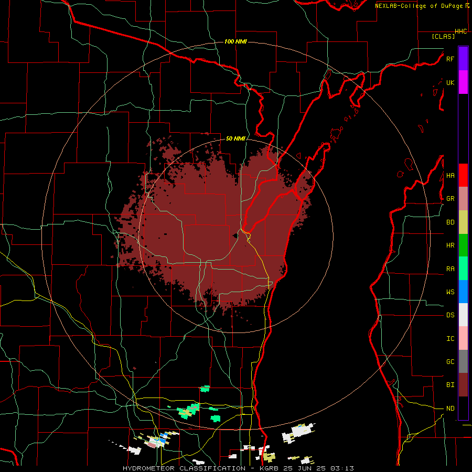Click the ND black legend swatch

(x=463, y=408)
